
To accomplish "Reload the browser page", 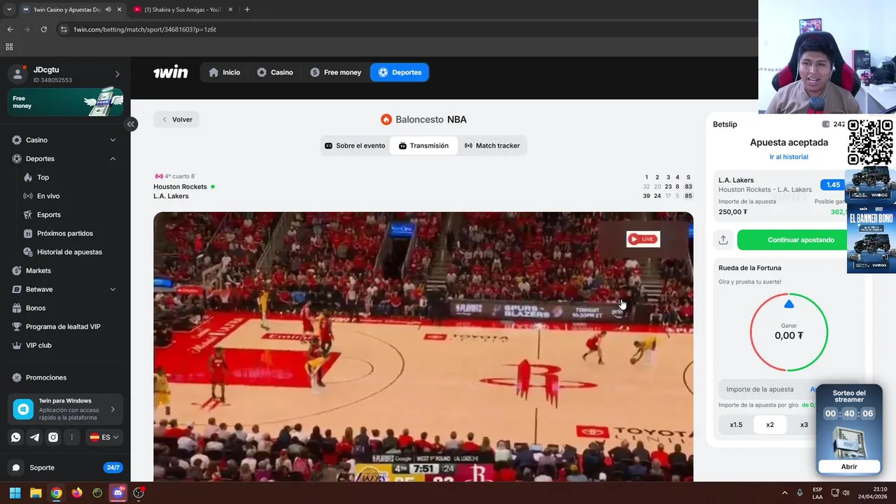I will point(43,29).
